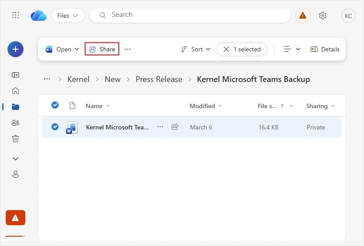Open Shared people icon in sidebar
The image size is (364, 246).
[x=16, y=123]
